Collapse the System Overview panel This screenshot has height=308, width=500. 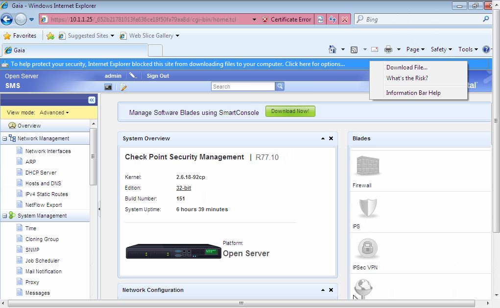click(x=324, y=138)
